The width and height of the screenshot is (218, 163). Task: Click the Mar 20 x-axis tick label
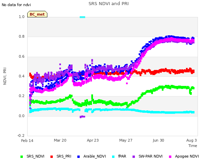pyautogui.click(x=60, y=140)
